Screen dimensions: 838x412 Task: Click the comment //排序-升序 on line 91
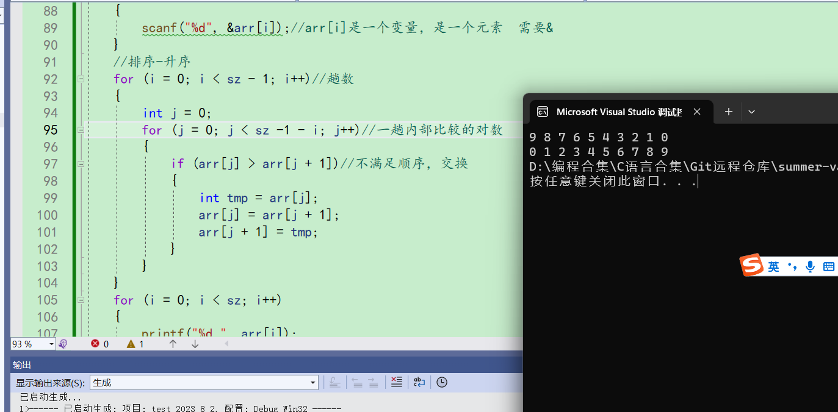coord(152,62)
